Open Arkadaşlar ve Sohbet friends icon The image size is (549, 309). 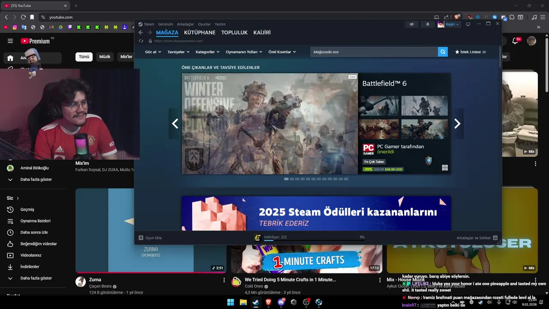coord(495,238)
